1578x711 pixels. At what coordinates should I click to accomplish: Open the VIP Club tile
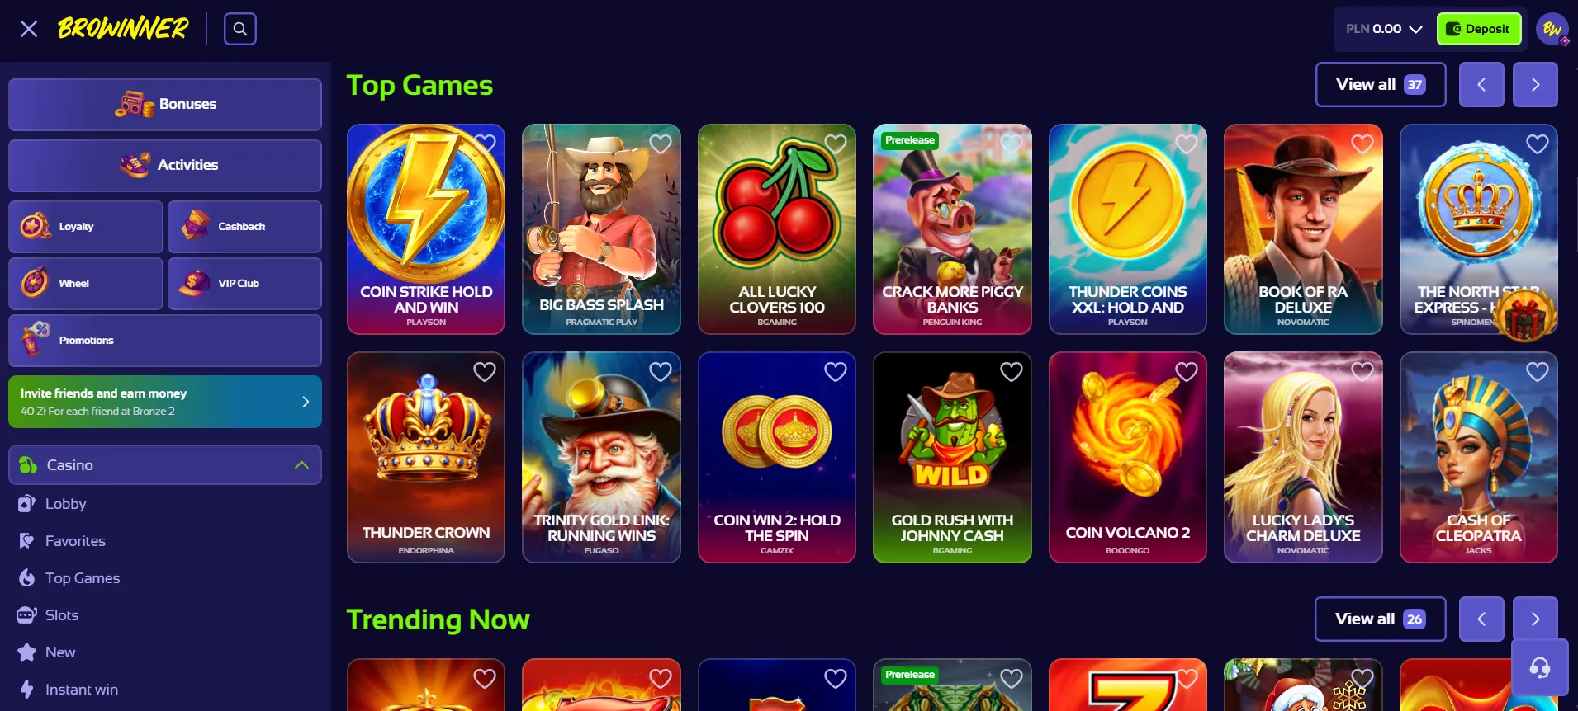click(244, 284)
